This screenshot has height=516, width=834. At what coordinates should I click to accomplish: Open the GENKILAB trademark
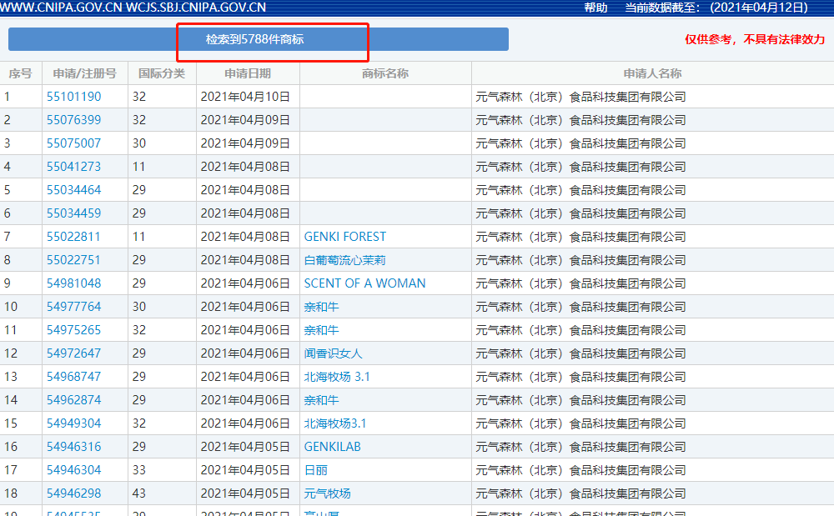click(x=333, y=448)
